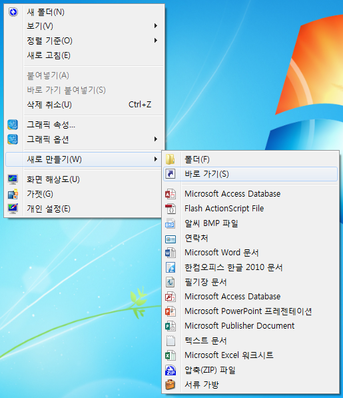
Task: Click the icon beside 새 폴더(N)
Action: [x=13, y=12]
